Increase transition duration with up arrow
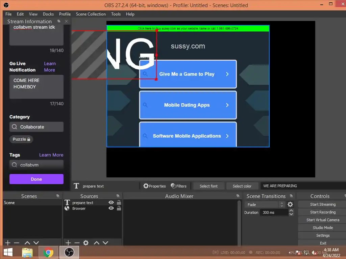This screenshot has width=346, height=259. point(291,210)
